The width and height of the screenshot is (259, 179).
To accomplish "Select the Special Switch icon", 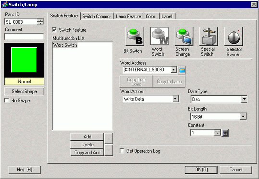I will 209,36.
